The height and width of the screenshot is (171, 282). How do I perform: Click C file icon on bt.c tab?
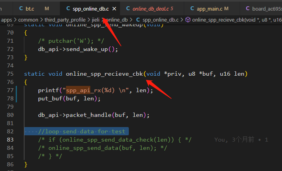point(21,9)
